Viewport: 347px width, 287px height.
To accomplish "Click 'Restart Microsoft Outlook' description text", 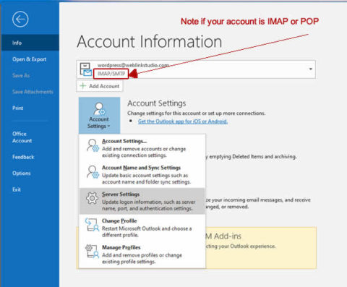I will (x=147, y=231).
